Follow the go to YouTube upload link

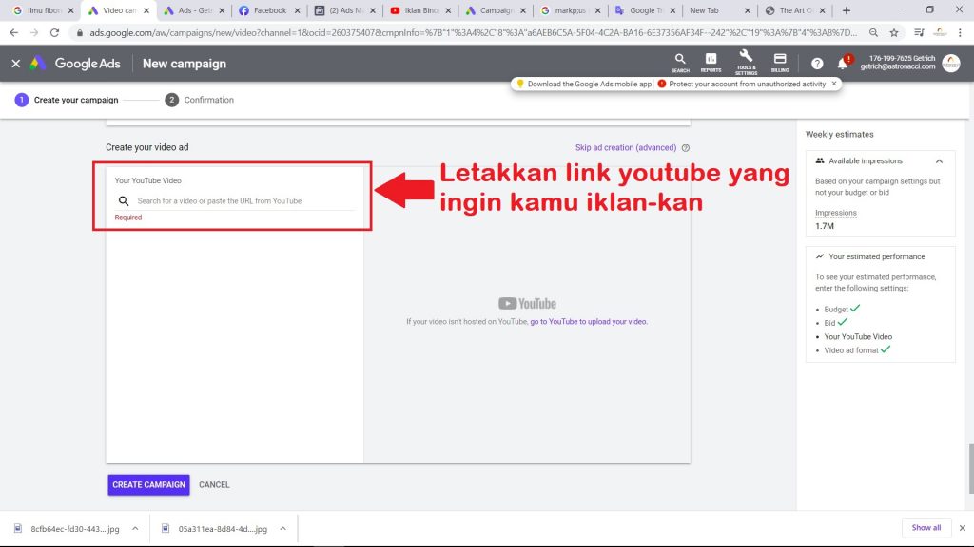click(x=588, y=322)
